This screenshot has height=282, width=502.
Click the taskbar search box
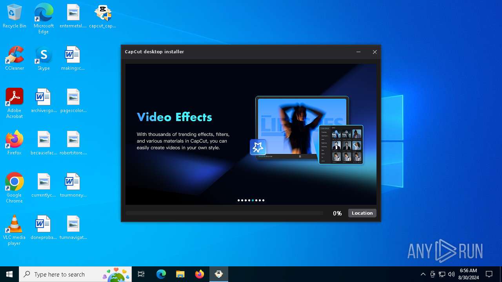click(76, 274)
